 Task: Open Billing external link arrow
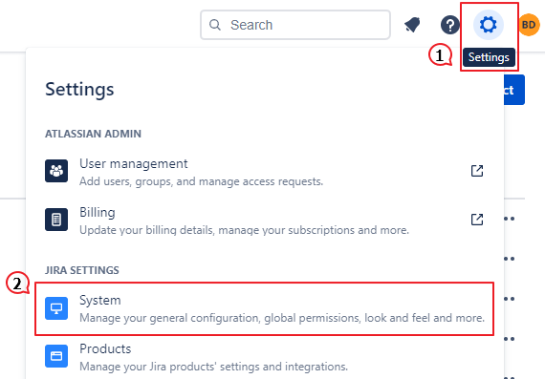[477, 220]
